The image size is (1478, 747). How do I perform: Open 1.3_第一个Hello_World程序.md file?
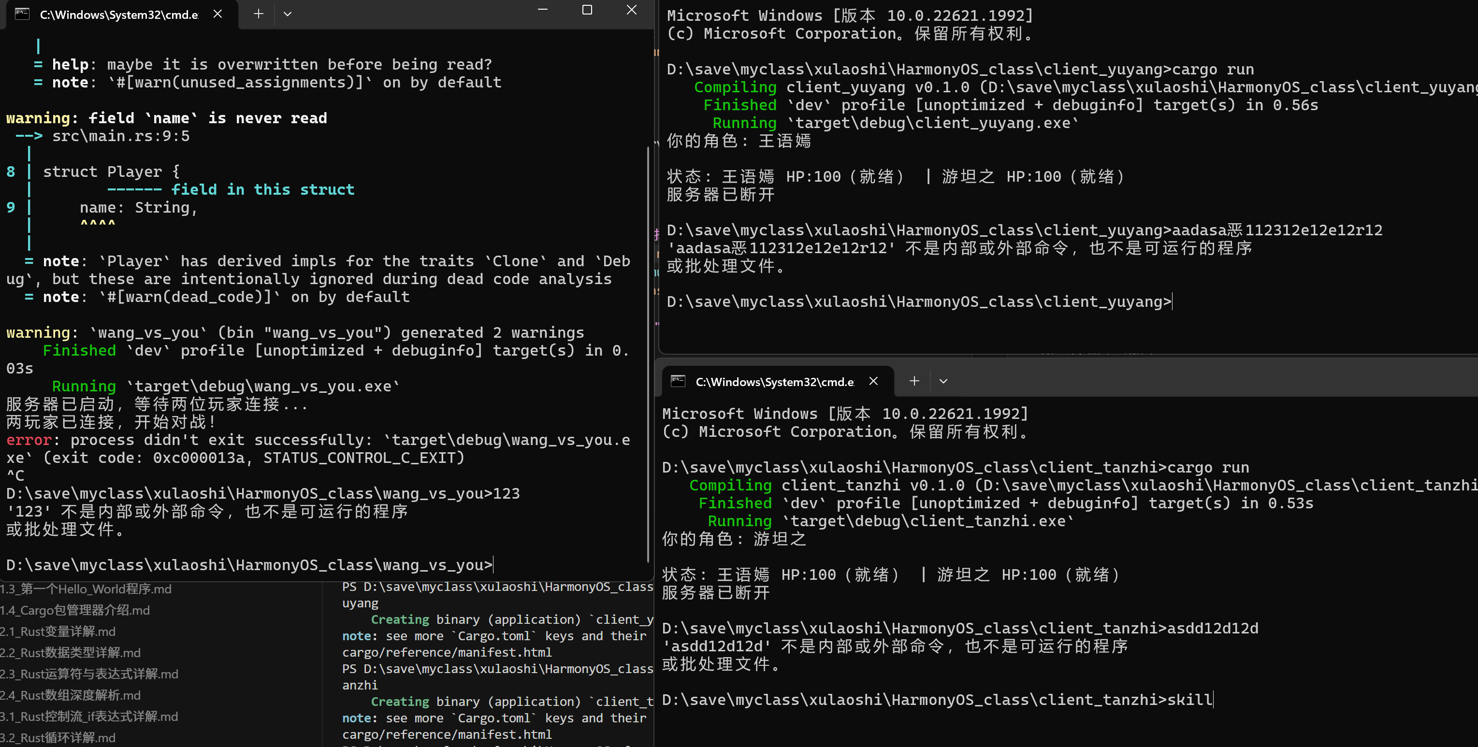pyautogui.click(x=86, y=589)
